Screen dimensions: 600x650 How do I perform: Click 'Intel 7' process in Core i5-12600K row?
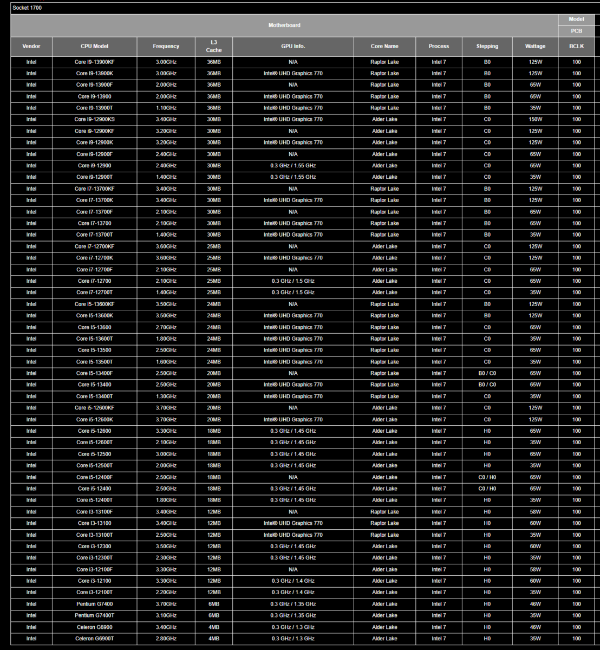(439, 420)
